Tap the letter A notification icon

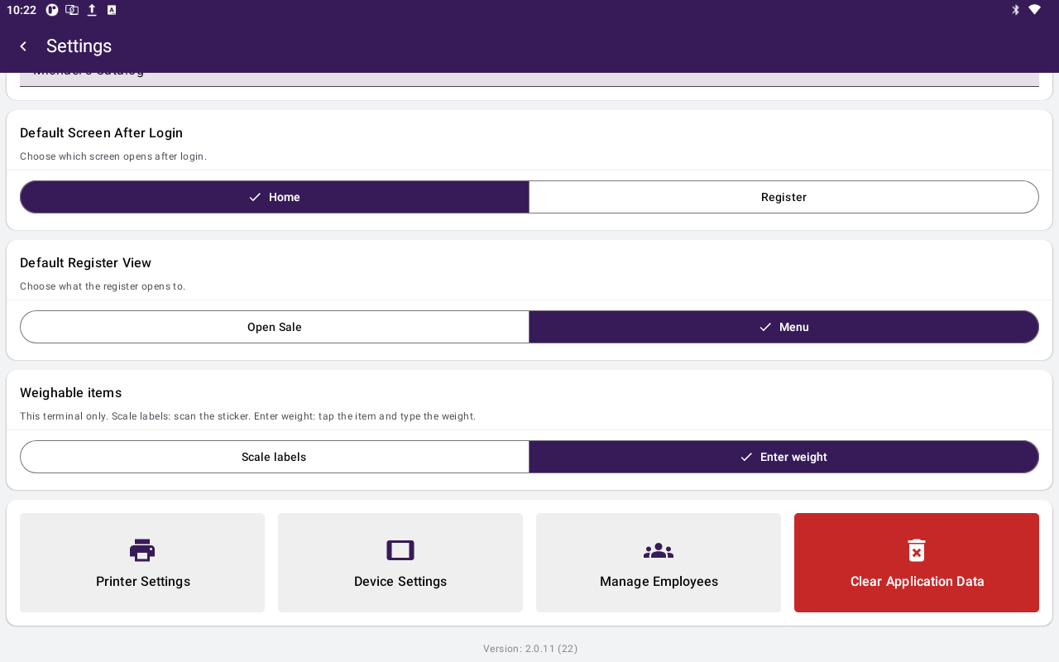pyautogui.click(x=112, y=10)
